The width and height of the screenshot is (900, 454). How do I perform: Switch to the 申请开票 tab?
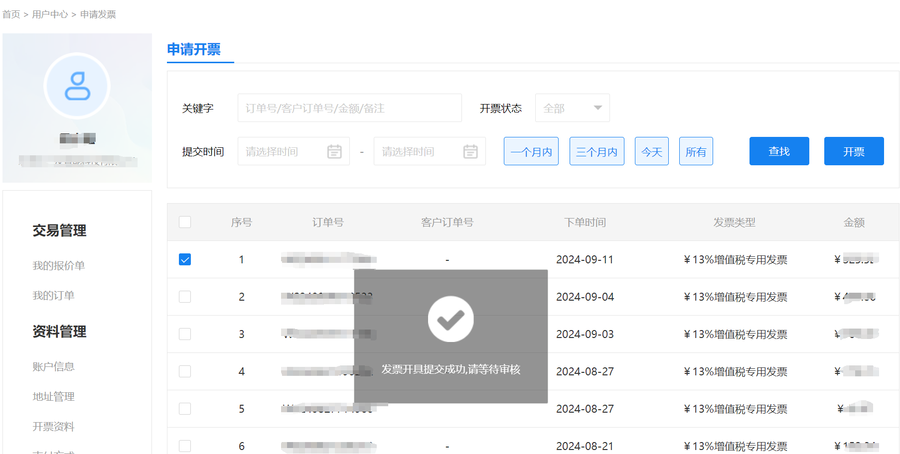[194, 49]
